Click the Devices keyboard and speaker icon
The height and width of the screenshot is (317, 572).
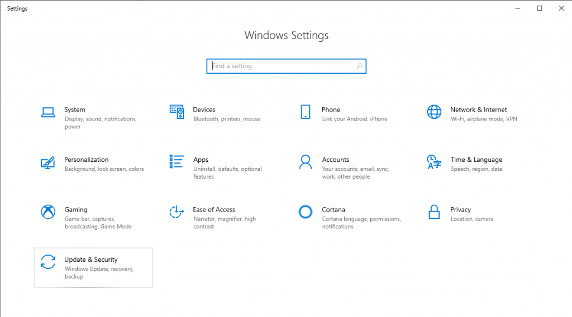(177, 112)
